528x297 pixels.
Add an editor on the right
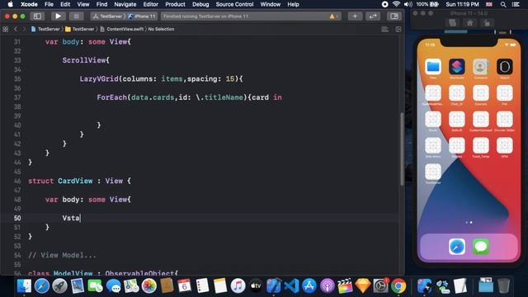point(398,30)
